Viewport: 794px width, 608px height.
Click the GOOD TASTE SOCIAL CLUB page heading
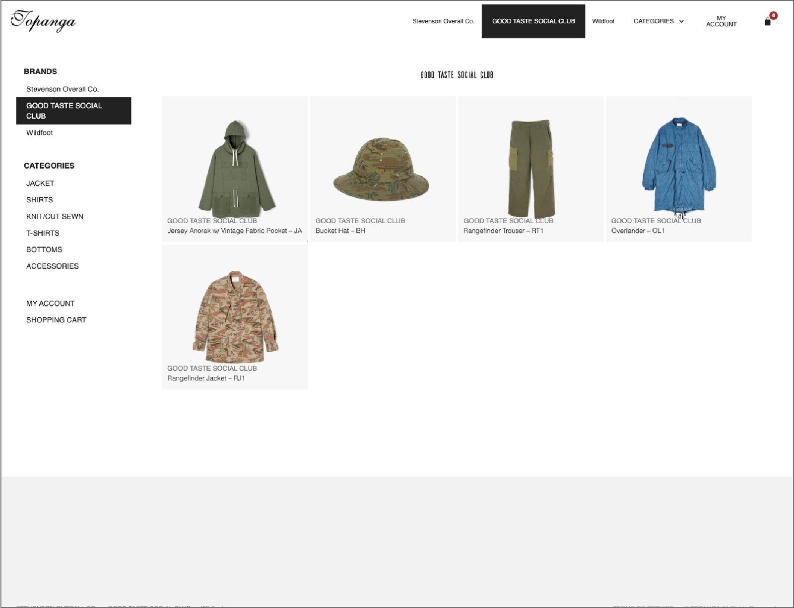(x=457, y=75)
